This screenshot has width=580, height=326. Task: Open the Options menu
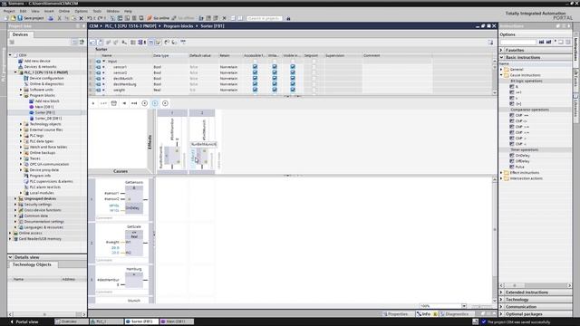coord(81,11)
